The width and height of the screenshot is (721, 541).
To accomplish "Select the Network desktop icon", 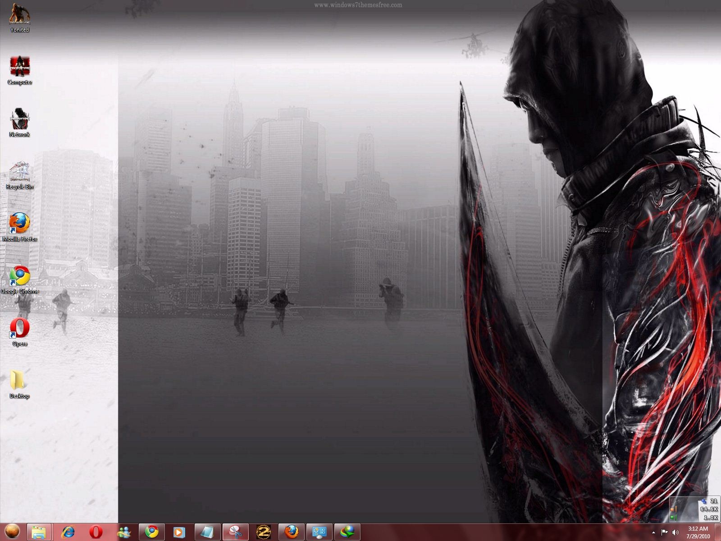I will coord(20,123).
